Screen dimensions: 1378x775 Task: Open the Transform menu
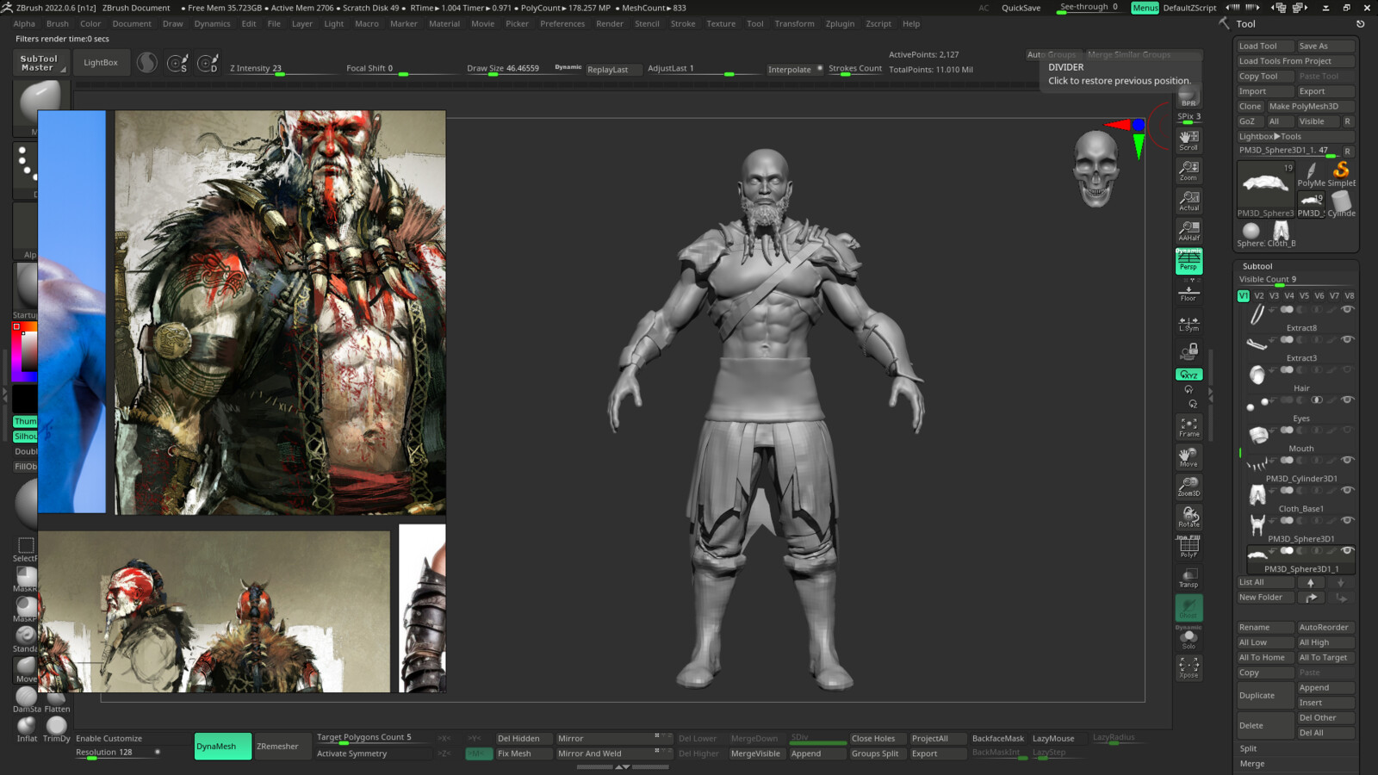coord(794,24)
